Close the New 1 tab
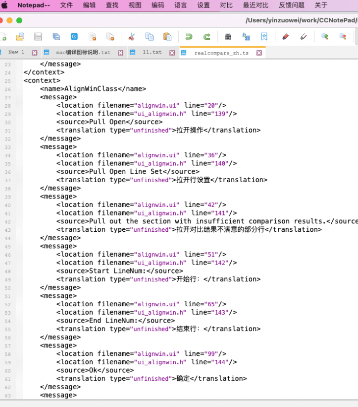Screen dimensions: 358x407 (x=35, y=53)
